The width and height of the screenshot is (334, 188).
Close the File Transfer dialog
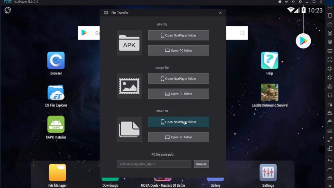(220, 13)
